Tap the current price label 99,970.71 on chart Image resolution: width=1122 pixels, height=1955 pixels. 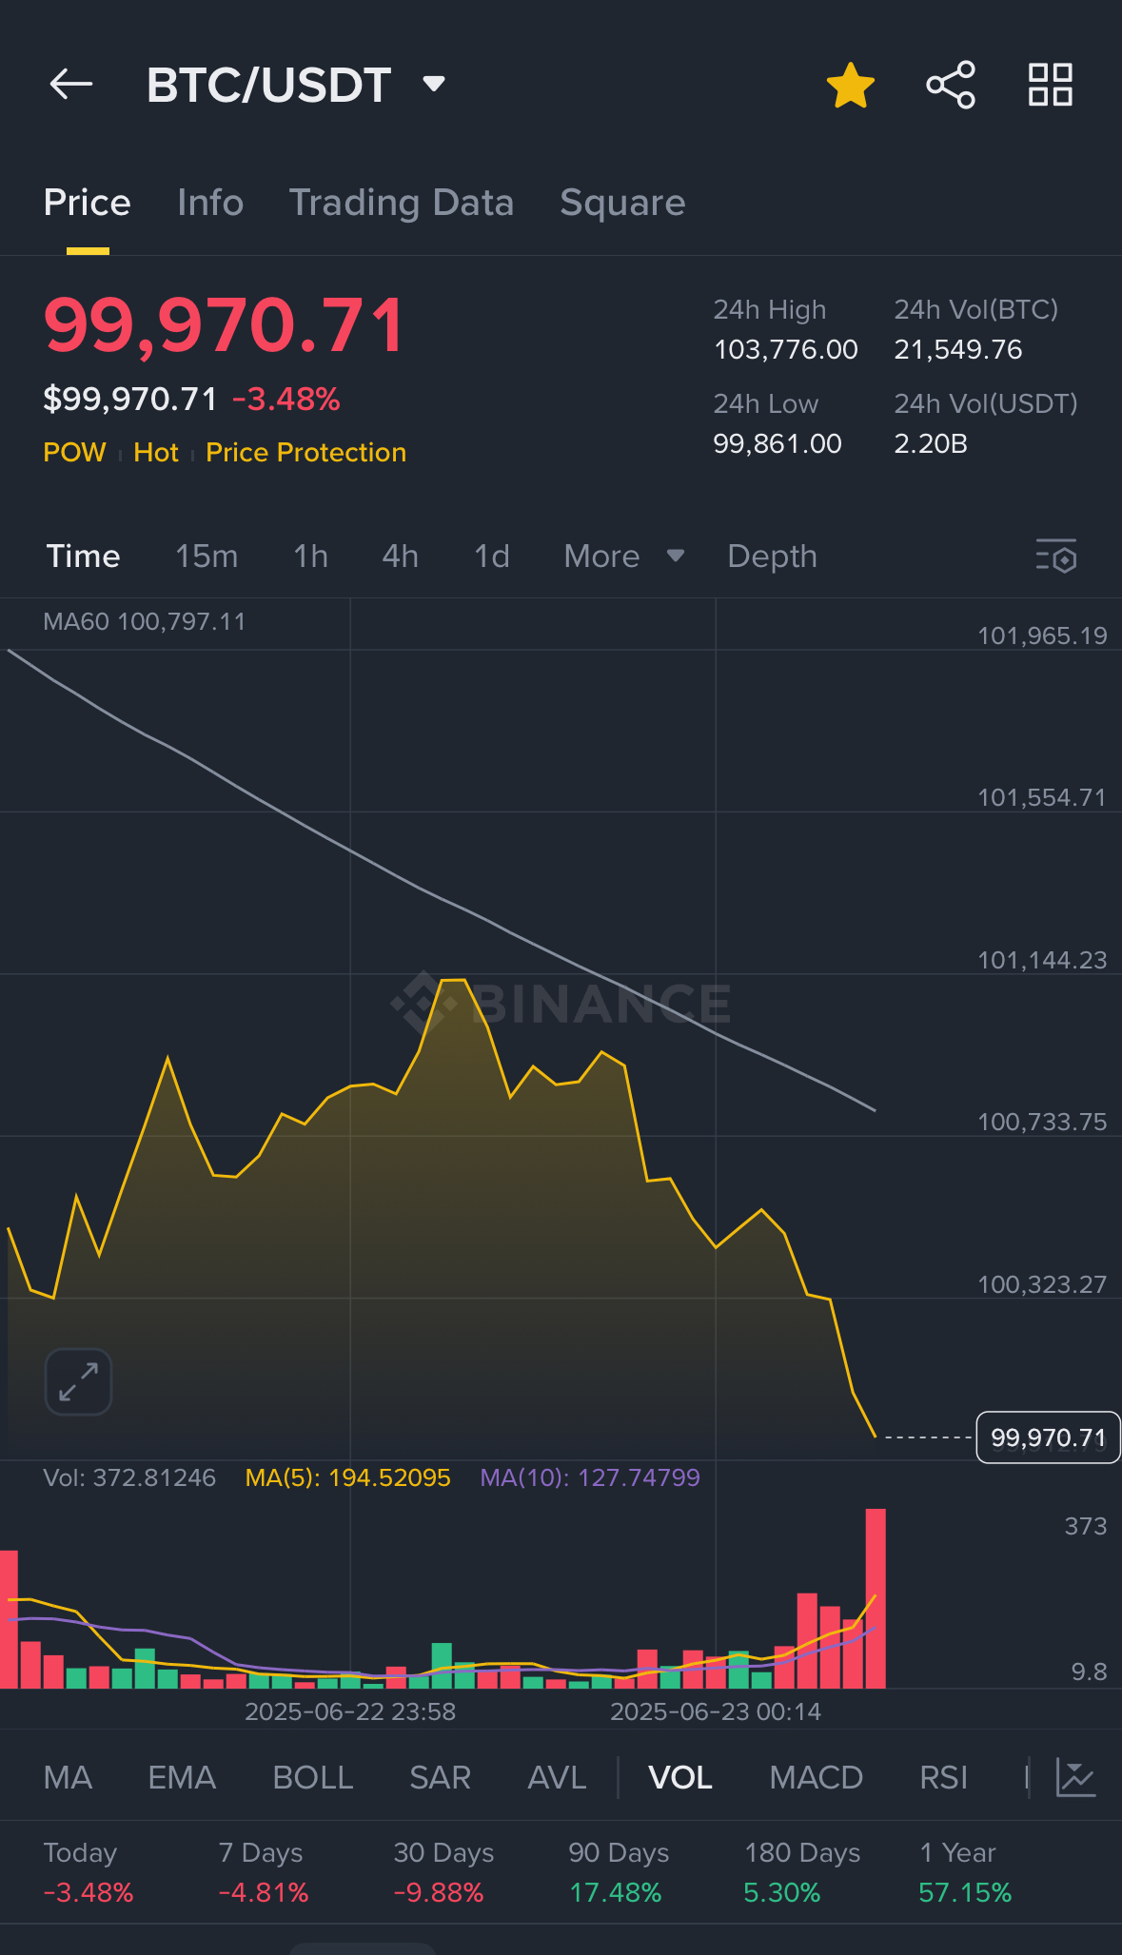click(x=1048, y=1437)
